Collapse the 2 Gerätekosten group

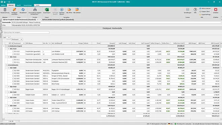[x=6, y=65]
